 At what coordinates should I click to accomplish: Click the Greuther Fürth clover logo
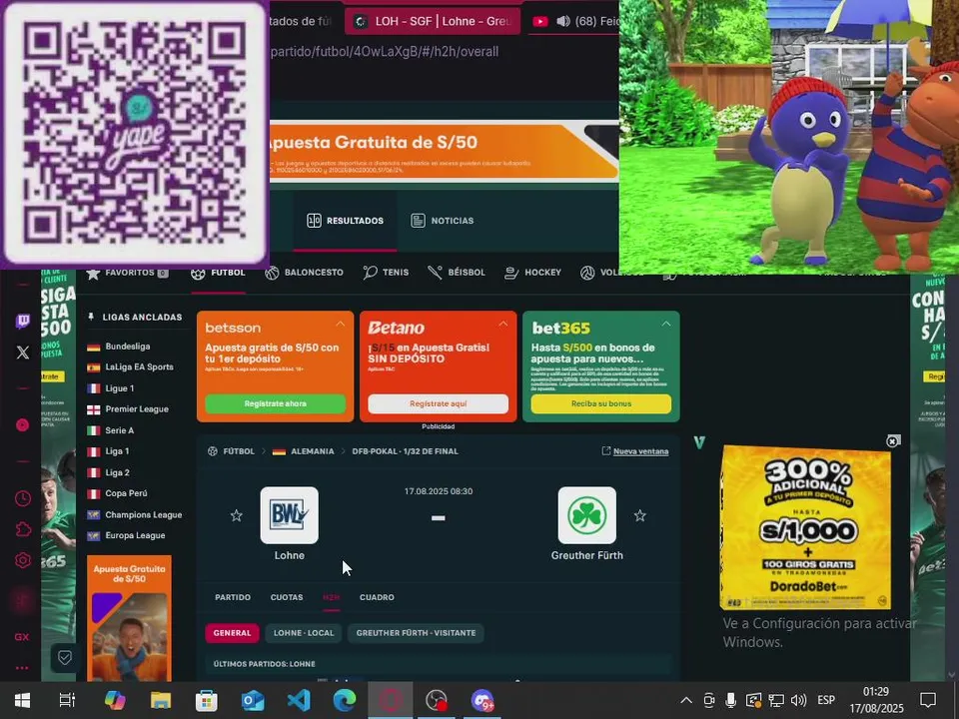(587, 515)
